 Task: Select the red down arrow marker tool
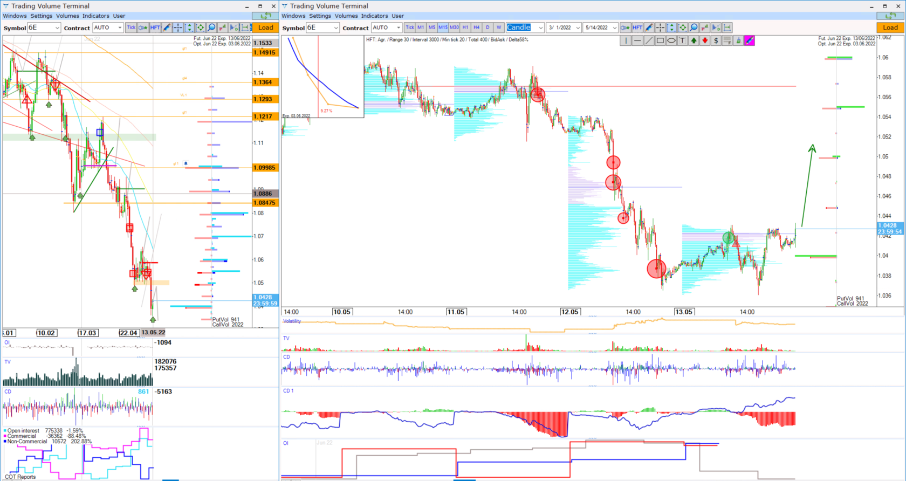tap(705, 40)
